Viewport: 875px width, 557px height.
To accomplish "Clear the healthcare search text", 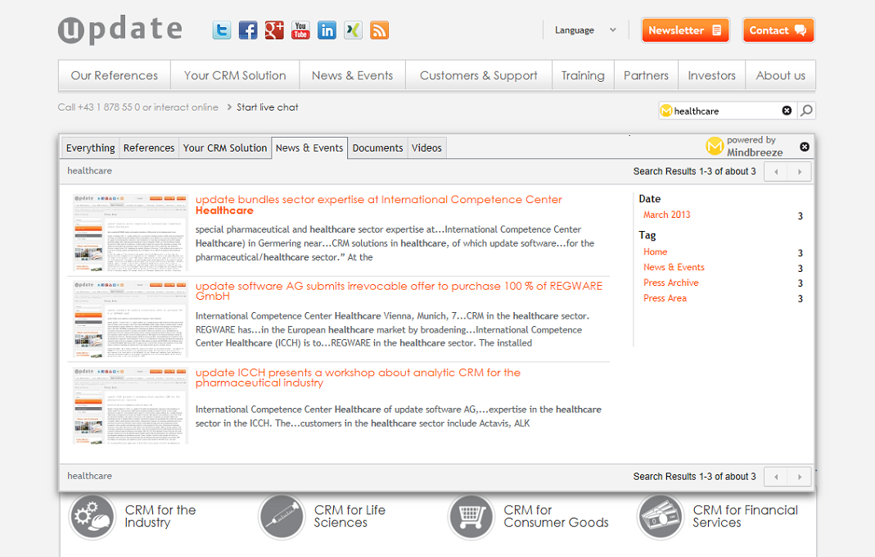I will 787,111.
